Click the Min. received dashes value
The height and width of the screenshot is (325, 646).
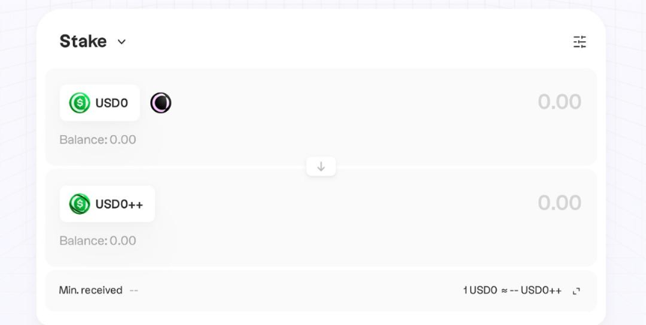(x=134, y=290)
